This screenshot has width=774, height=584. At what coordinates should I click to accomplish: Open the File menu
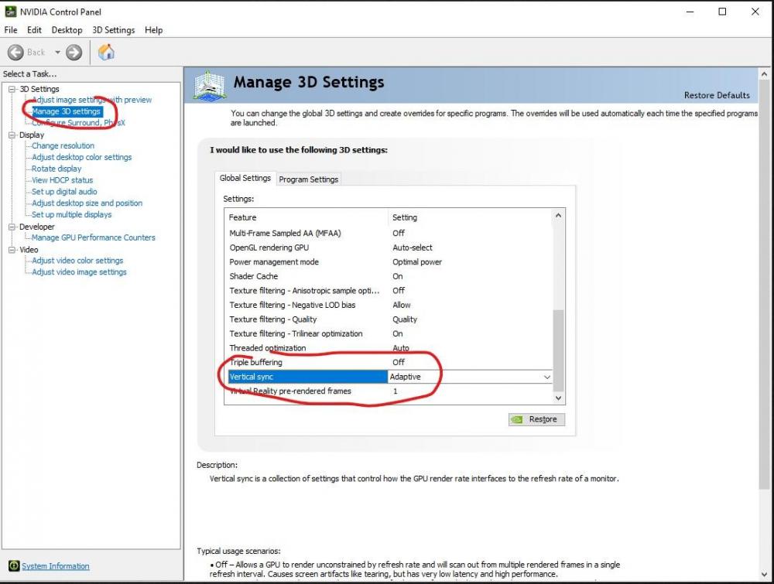point(11,30)
